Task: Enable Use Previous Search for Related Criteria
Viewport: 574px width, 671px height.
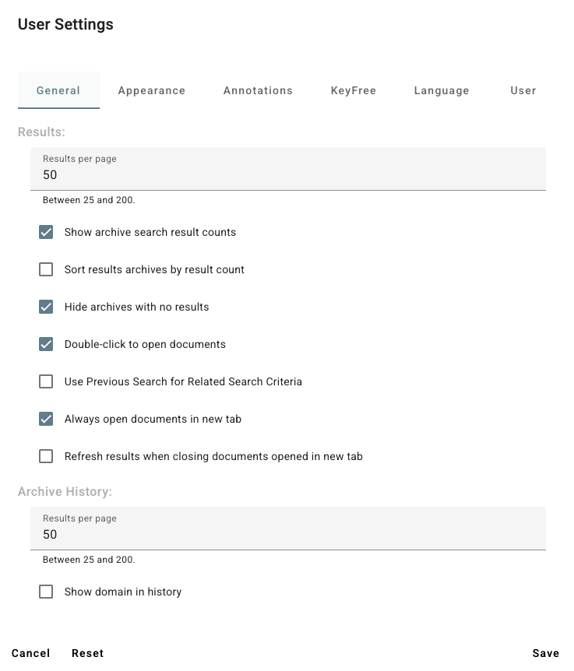Action: coord(46,381)
